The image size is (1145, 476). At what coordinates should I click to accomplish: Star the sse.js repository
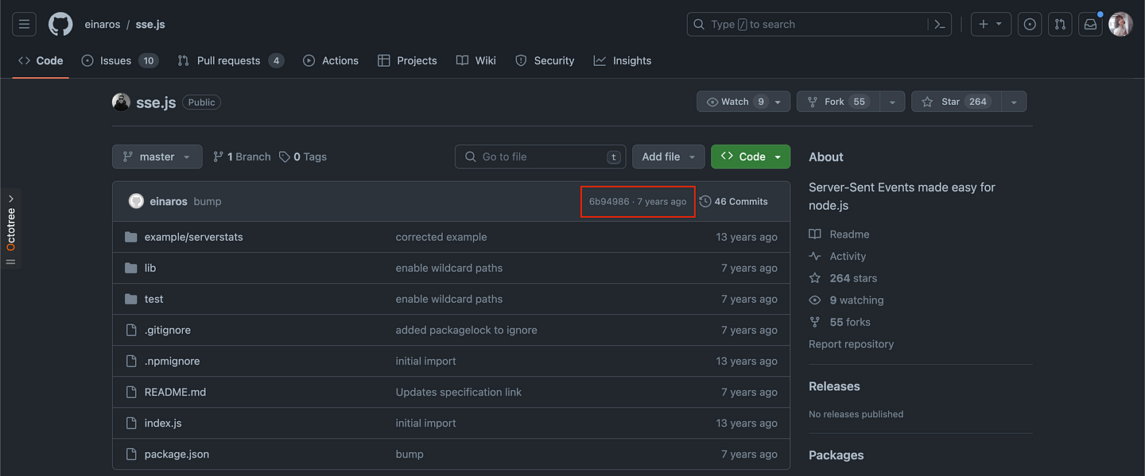(955, 102)
